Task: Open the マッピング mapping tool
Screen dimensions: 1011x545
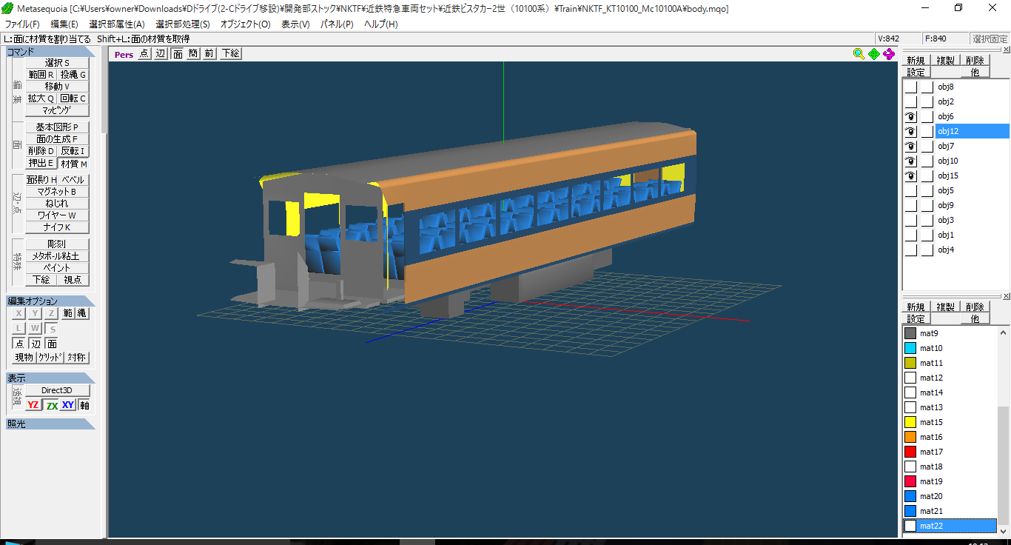Action: pyautogui.click(x=57, y=110)
